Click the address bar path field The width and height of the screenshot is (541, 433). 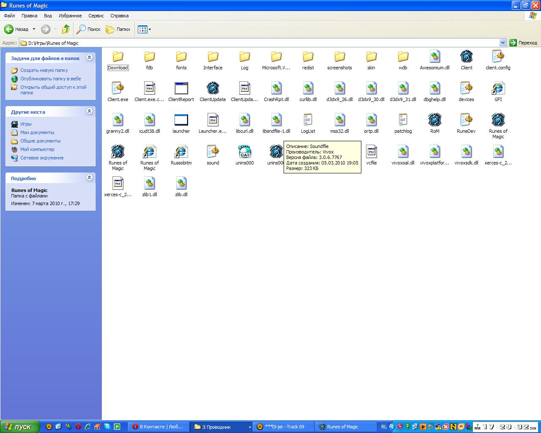click(259, 43)
